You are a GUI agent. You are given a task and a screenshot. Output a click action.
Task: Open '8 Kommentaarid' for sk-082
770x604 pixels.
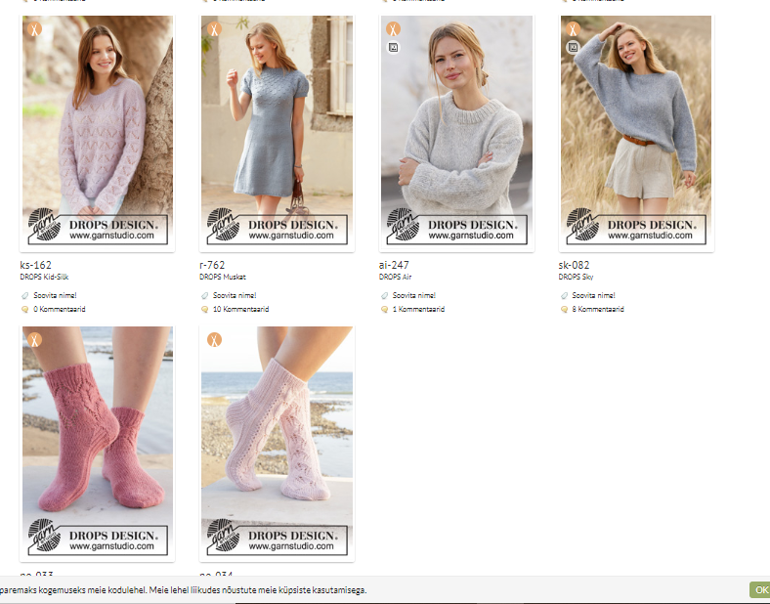(x=598, y=310)
